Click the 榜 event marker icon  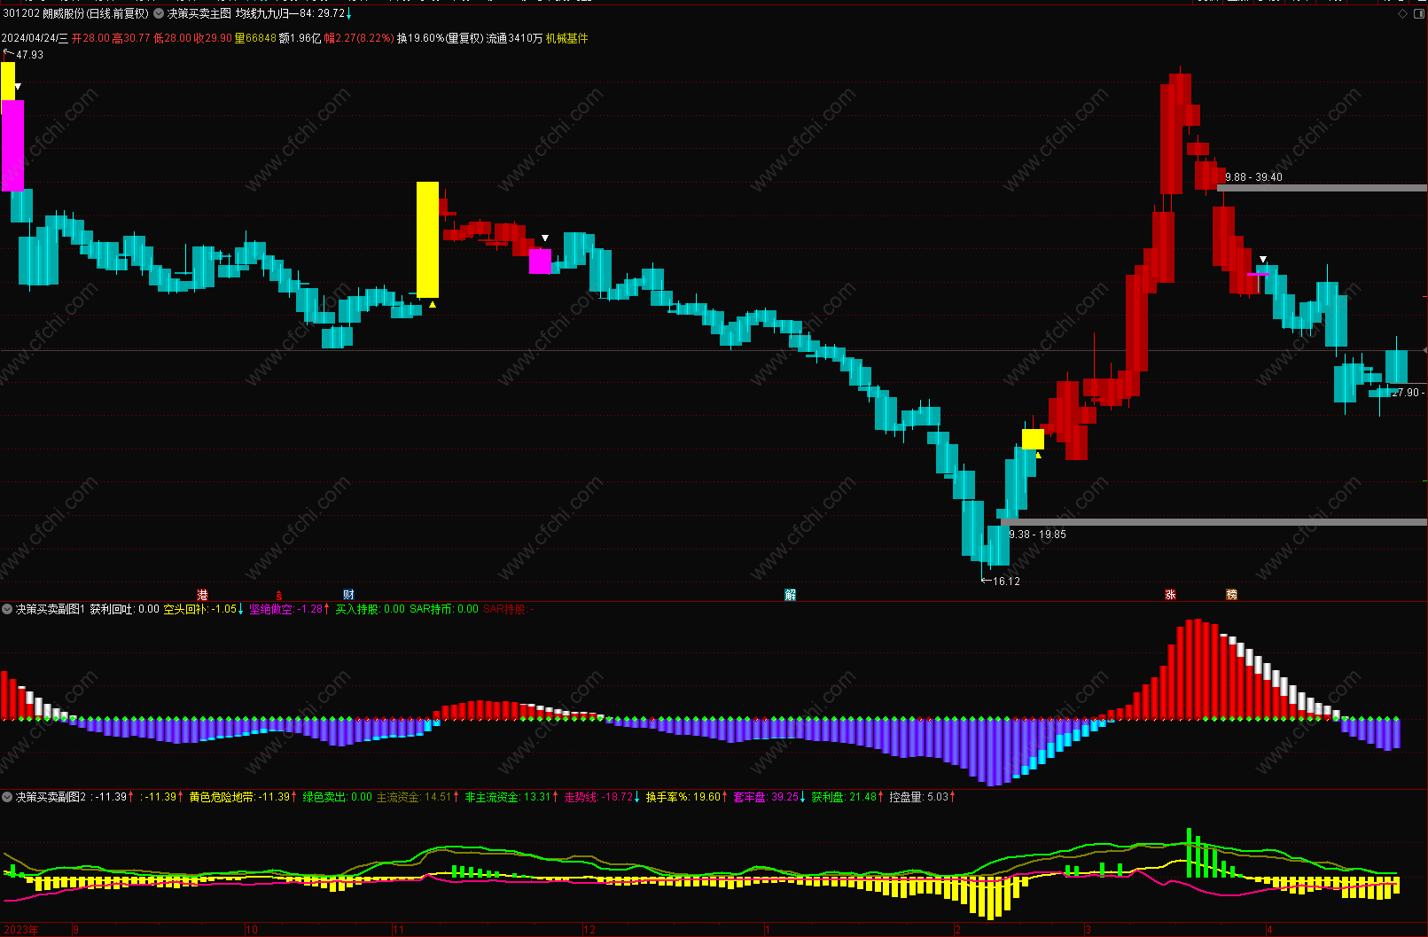[1231, 595]
